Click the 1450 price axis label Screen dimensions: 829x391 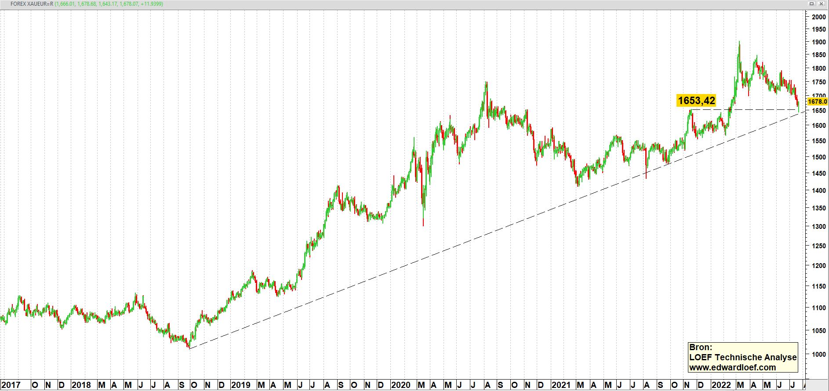pos(819,174)
